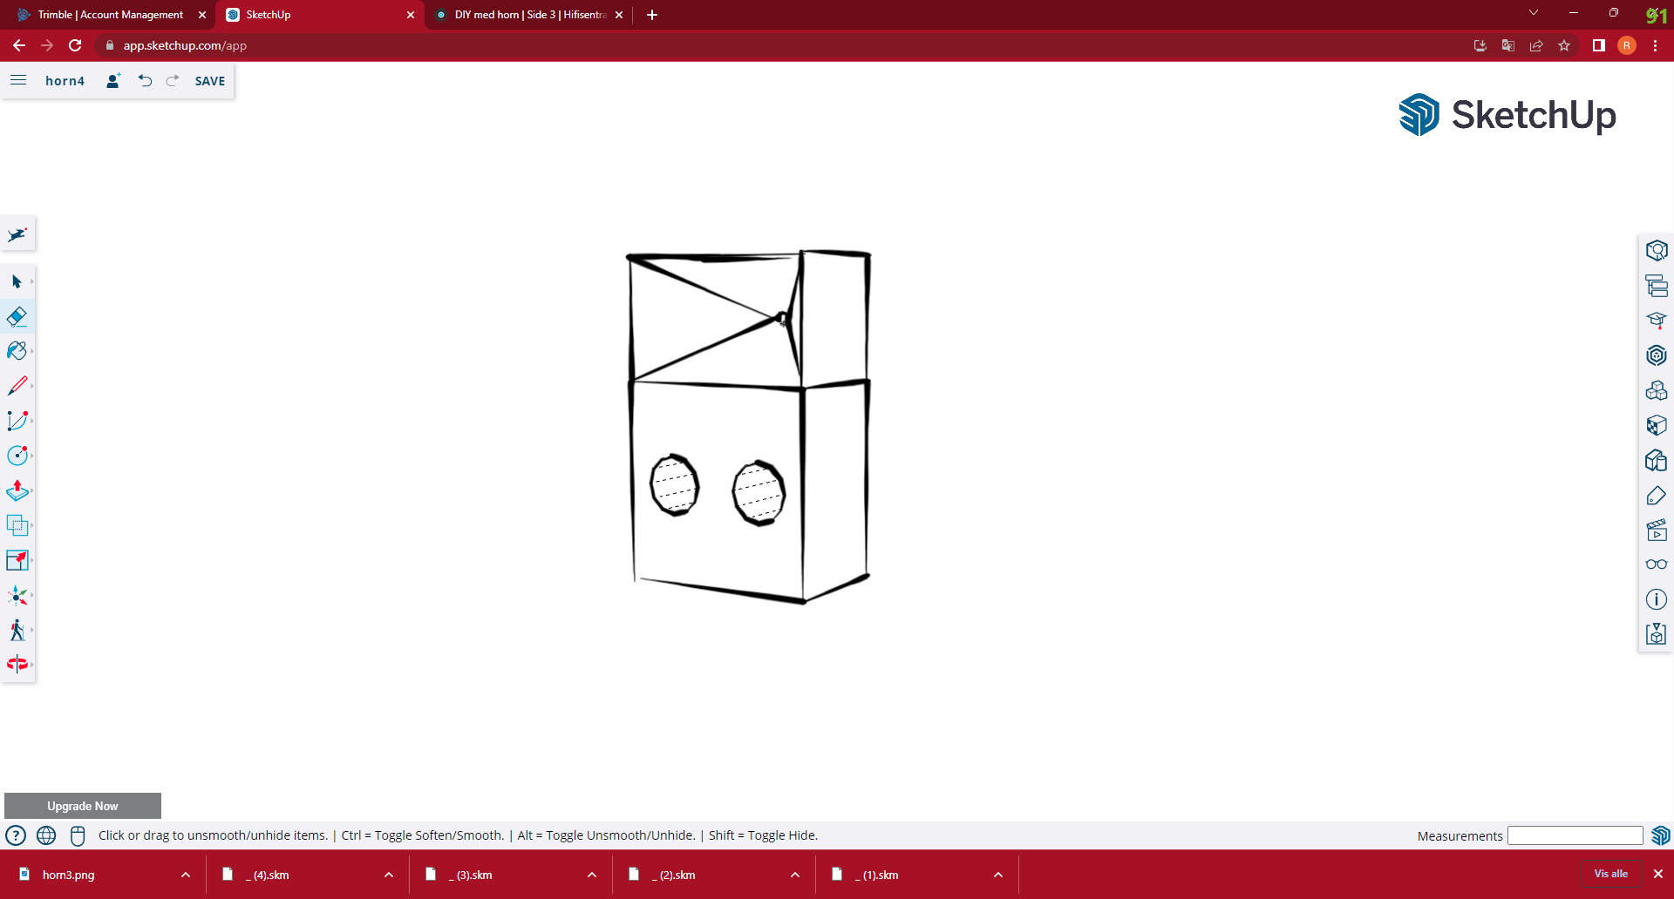Click Vis alle to show all downloads
This screenshot has width=1674, height=899.
(1611, 874)
